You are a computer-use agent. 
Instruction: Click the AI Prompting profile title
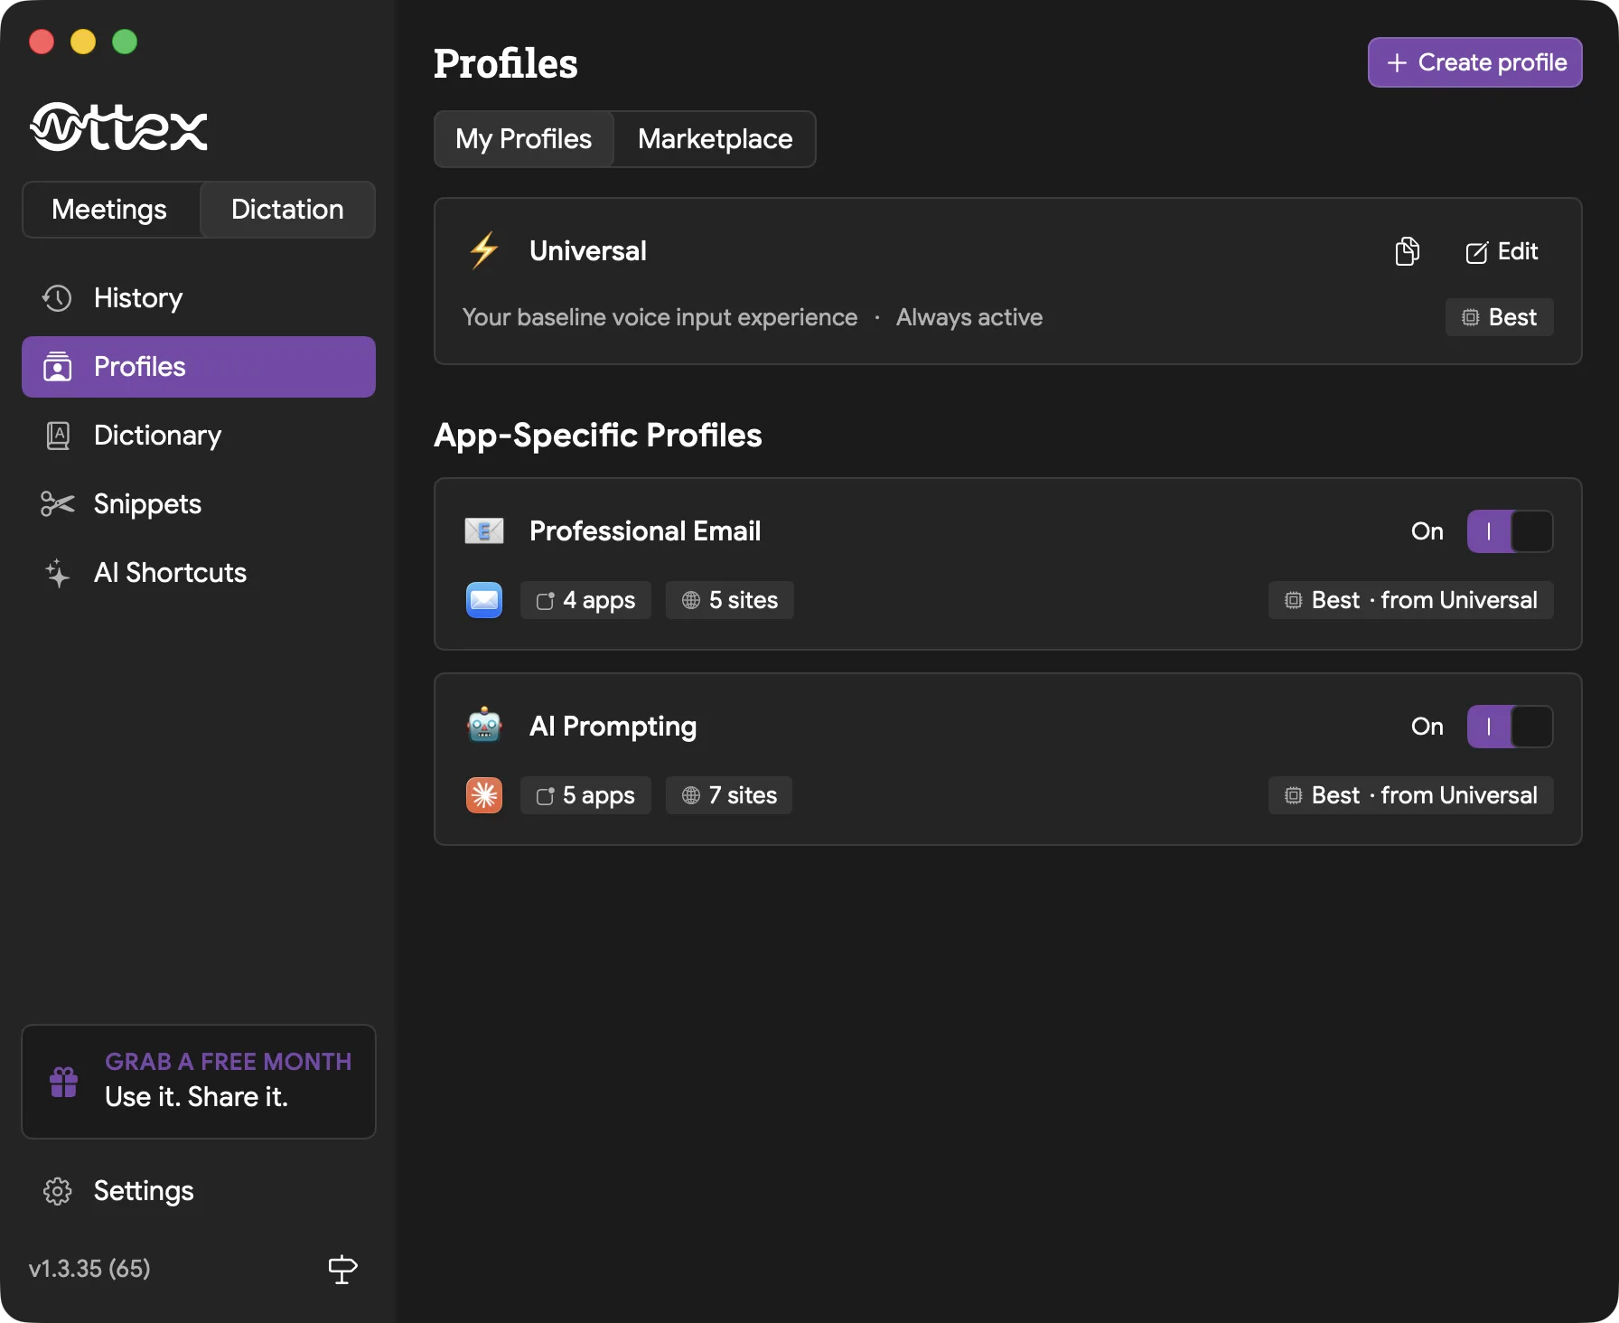(x=613, y=727)
